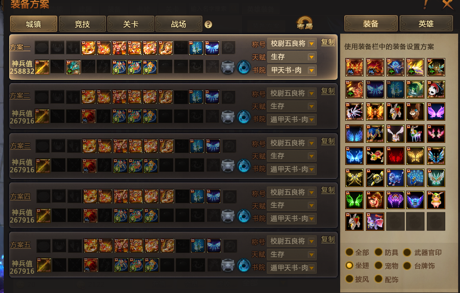Click the 方案五 scheme name label
This screenshot has width=460, height=293.
click(20, 245)
